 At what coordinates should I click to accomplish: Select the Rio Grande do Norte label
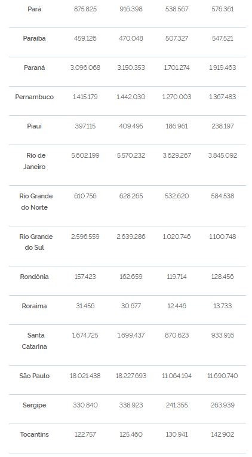35,202
